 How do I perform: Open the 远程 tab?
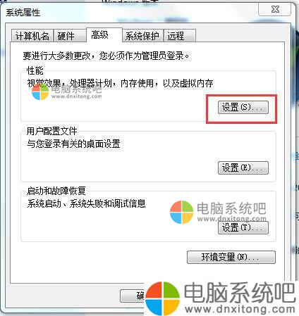[180, 36]
